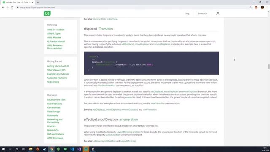Open NumberAnimation link in paragraph

[106, 85]
